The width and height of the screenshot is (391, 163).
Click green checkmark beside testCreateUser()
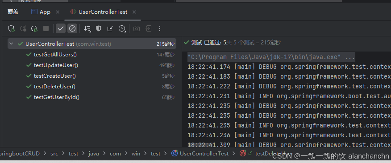click(29, 76)
